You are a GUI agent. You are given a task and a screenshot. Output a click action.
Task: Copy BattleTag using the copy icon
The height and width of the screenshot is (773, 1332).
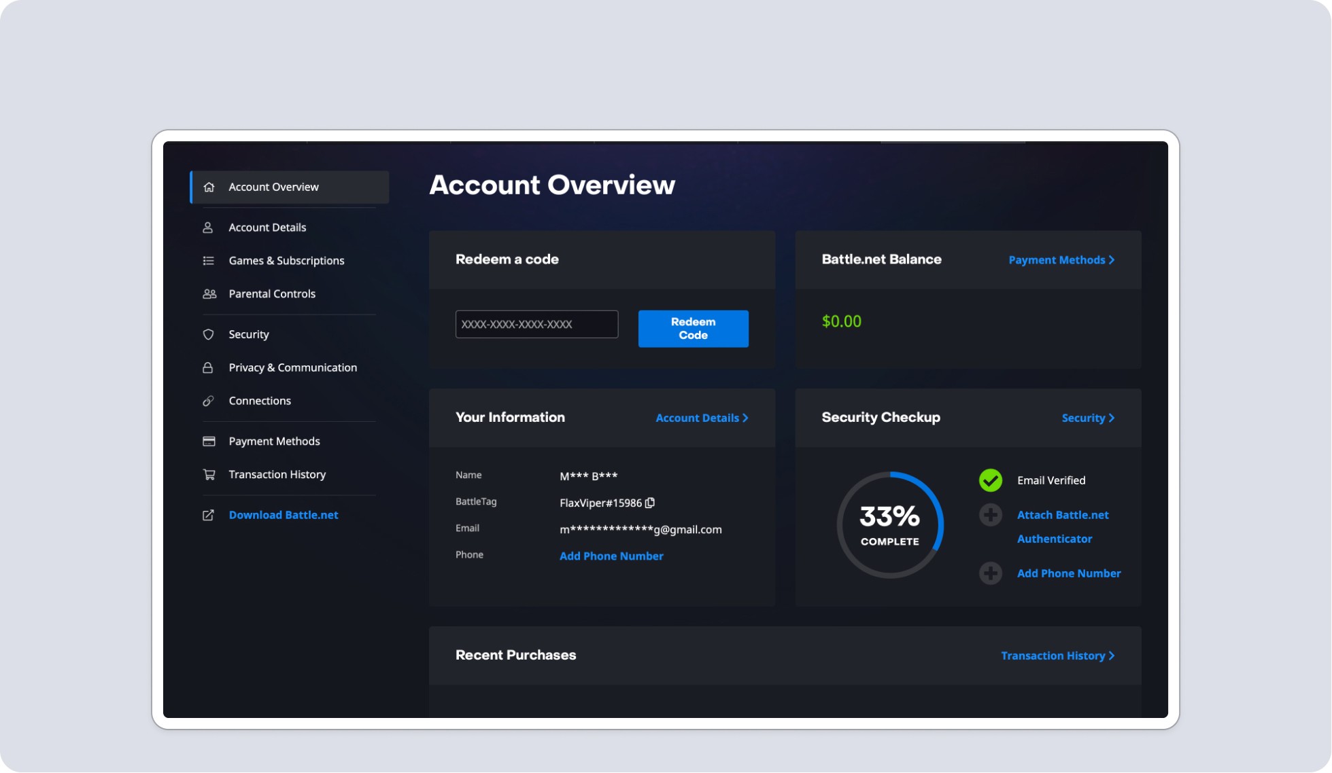coord(650,503)
